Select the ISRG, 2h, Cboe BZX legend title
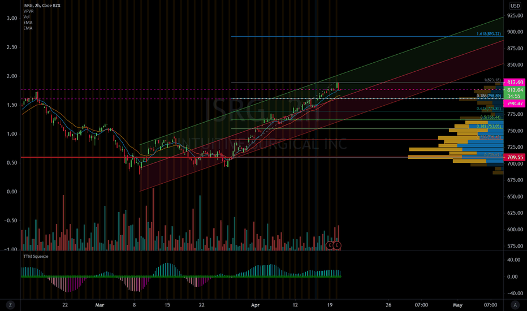 pos(42,6)
